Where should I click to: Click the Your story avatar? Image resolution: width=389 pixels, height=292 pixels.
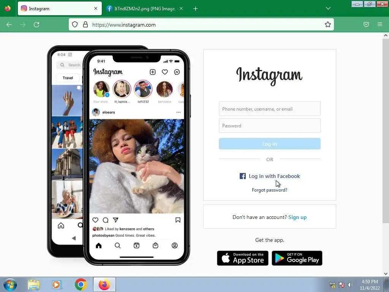click(101, 89)
